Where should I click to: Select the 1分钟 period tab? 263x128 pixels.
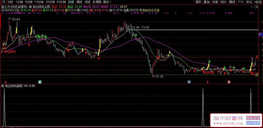point(19,2)
